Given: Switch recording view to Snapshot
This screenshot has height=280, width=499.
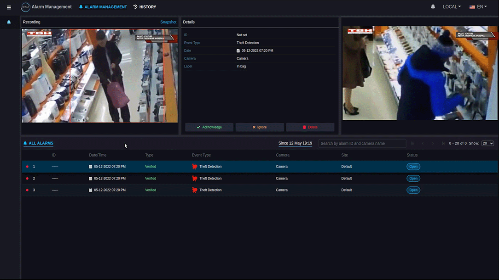Looking at the screenshot, I should click(168, 22).
